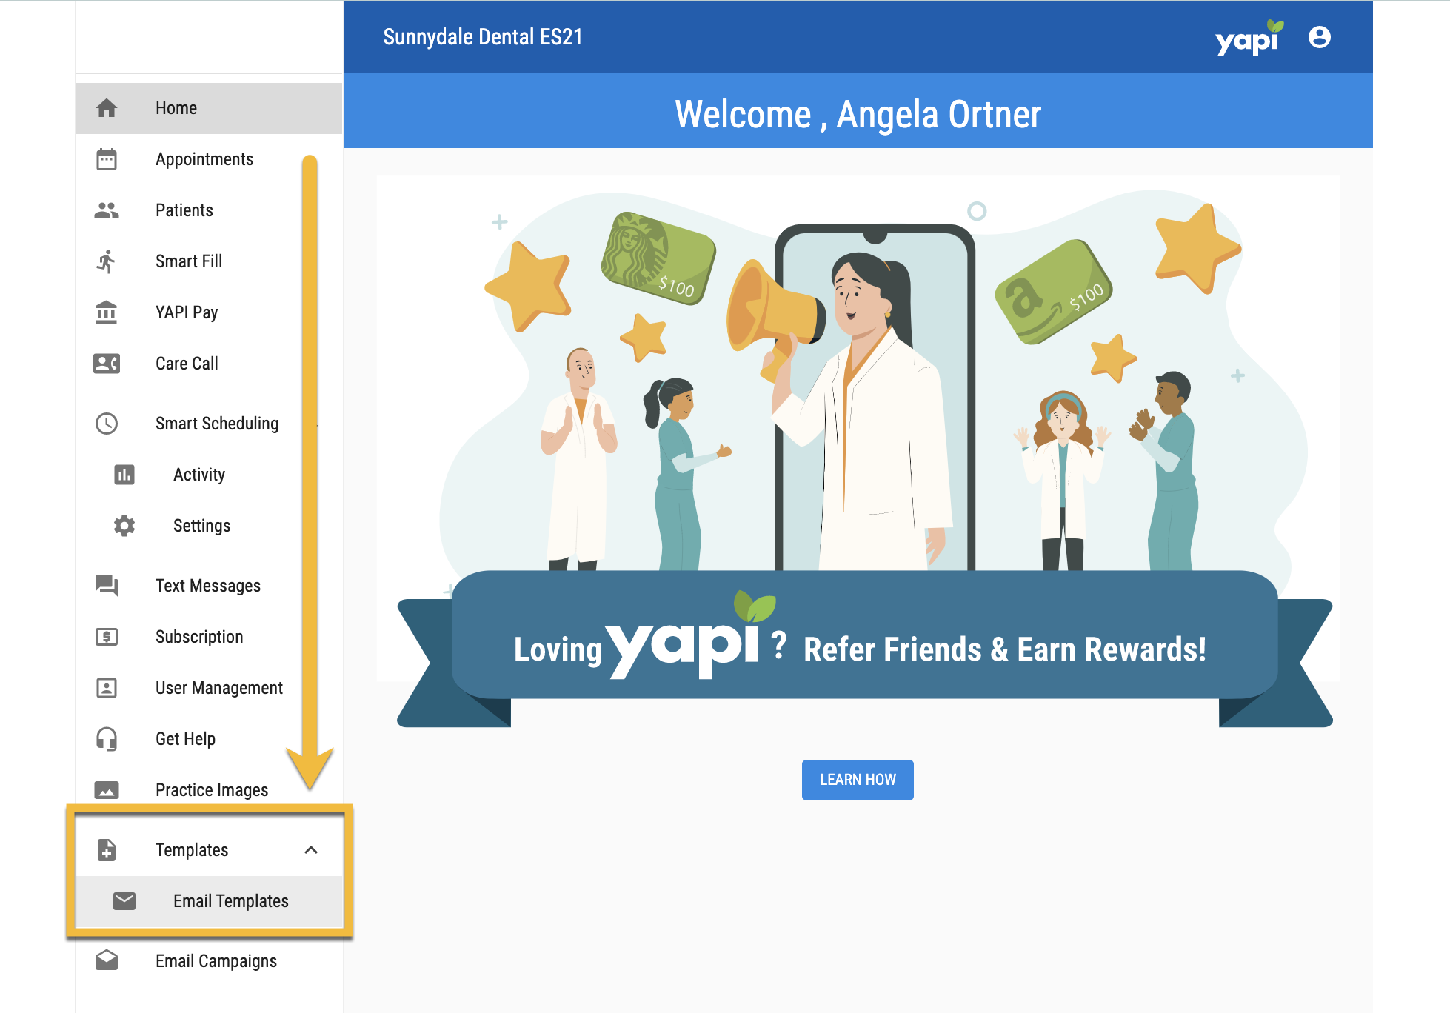The height and width of the screenshot is (1013, 1450).
Task: Click the Activity bar chart icon
Action: [x=124, y=475]
